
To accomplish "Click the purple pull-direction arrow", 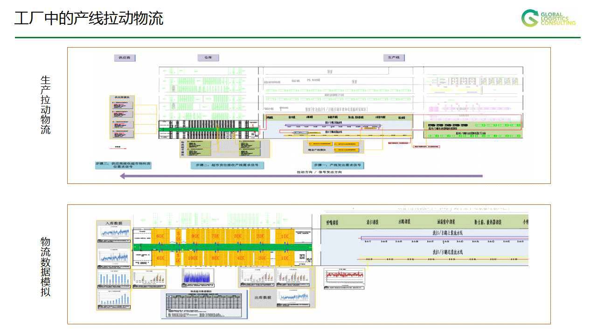I will coord(301,176).
